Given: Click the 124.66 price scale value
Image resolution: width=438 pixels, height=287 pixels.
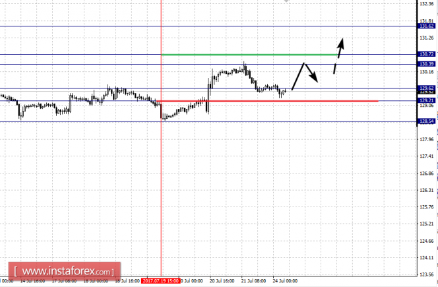Looking at the screenshot, I should click(427, 241).
